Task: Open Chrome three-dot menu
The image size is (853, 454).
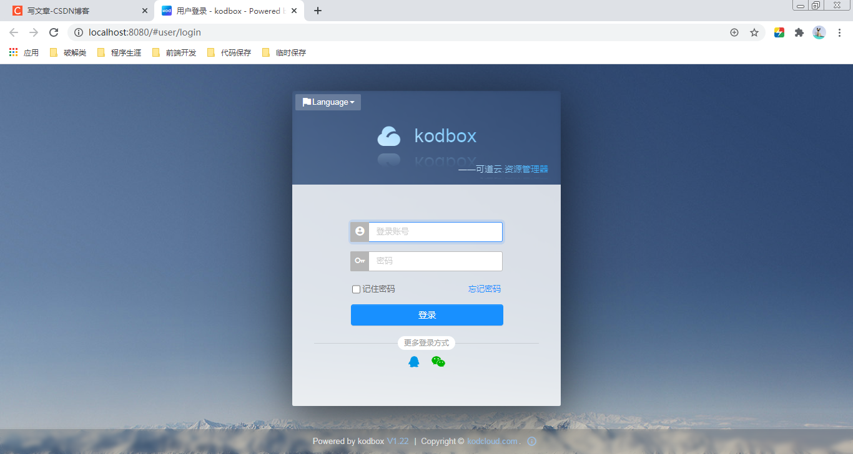Action: pos(839,32)
